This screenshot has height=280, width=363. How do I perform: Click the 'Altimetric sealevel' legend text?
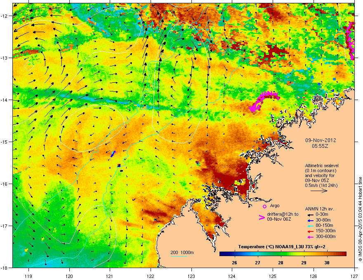[322, 166]
